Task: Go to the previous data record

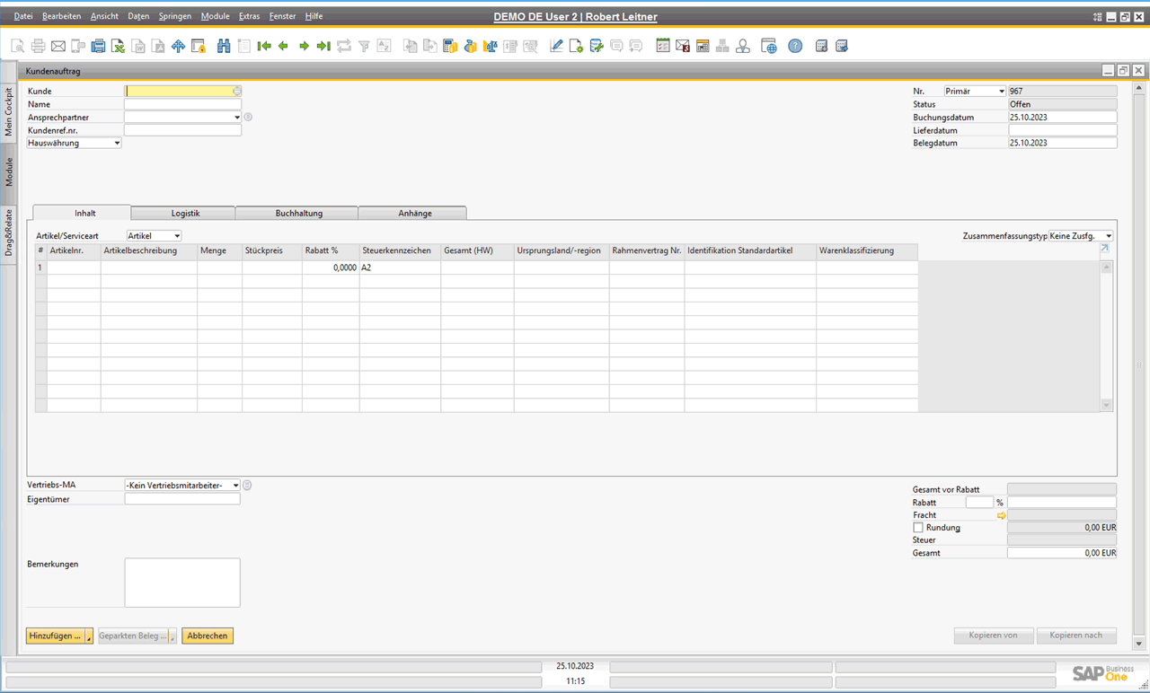Action: click(x=283, y=46)
